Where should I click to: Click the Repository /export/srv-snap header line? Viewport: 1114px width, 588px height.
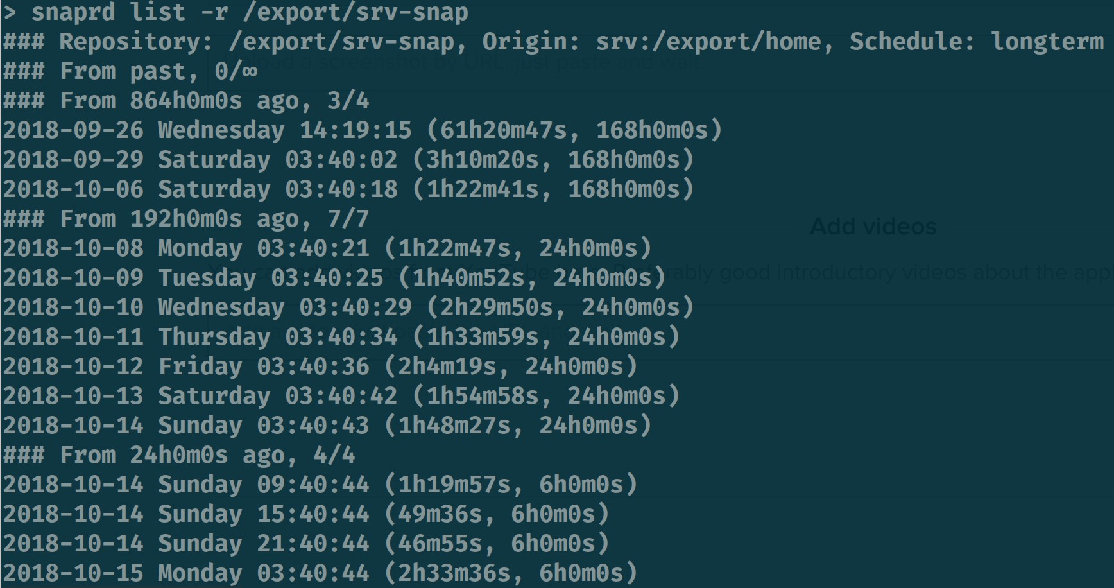coord(552,42)
